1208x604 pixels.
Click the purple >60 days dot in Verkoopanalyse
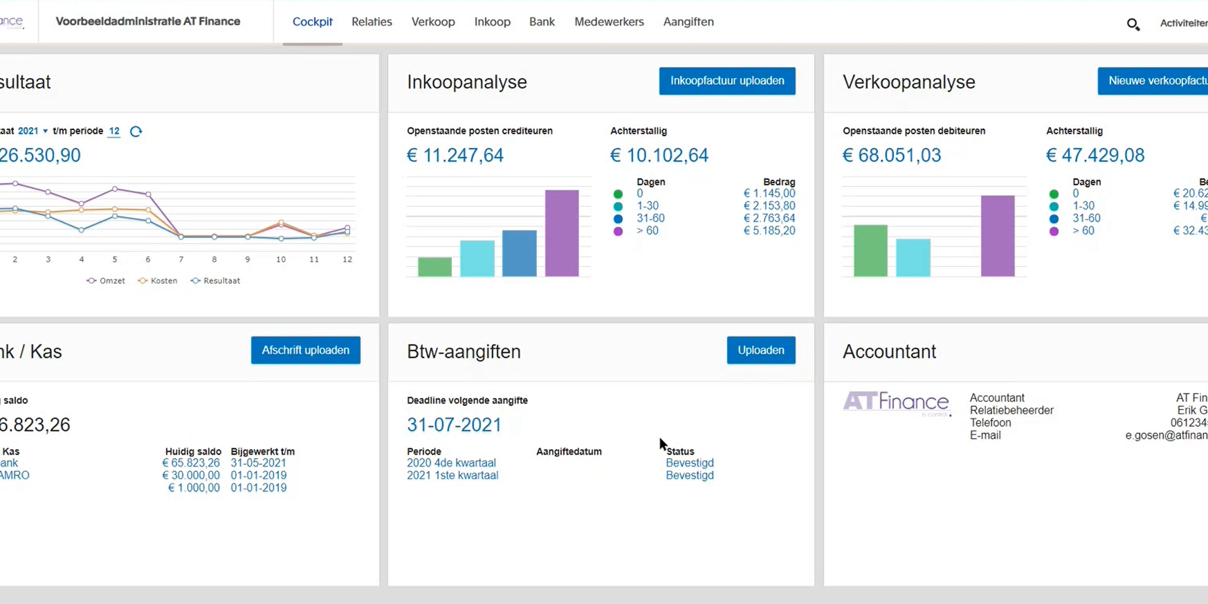coord(1054,232)
